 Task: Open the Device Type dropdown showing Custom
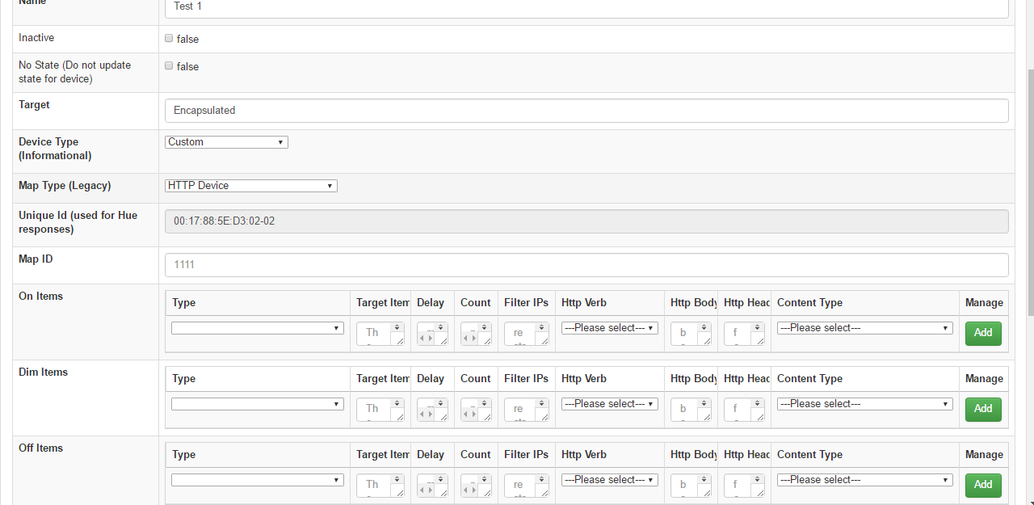click(x=226, y=142)
